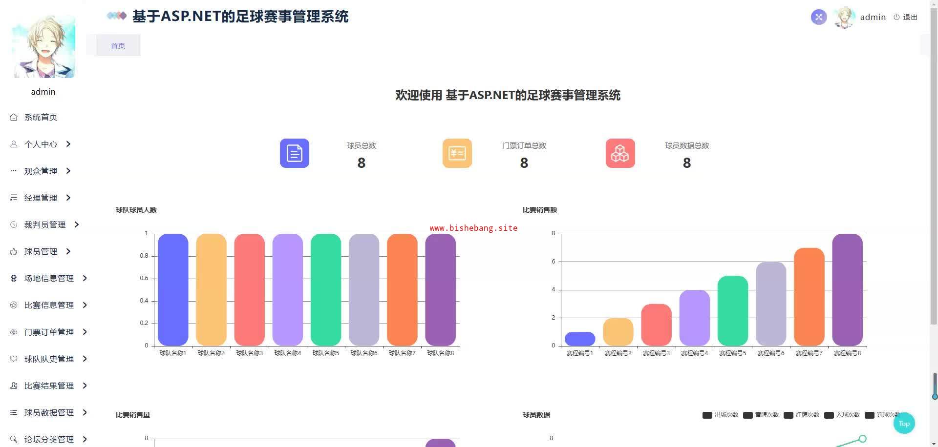The image size is (938, 447).
Task: Click the admin username in the header
Action: (873, 17)
